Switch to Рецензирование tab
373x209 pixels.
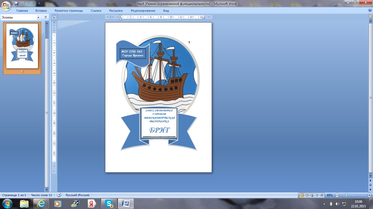coord(143,11)
